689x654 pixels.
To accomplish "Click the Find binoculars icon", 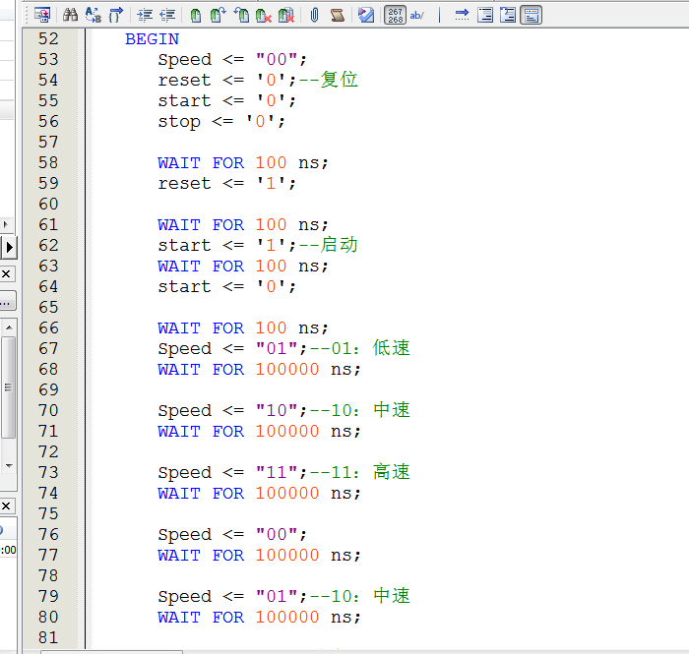I will 70,15.
